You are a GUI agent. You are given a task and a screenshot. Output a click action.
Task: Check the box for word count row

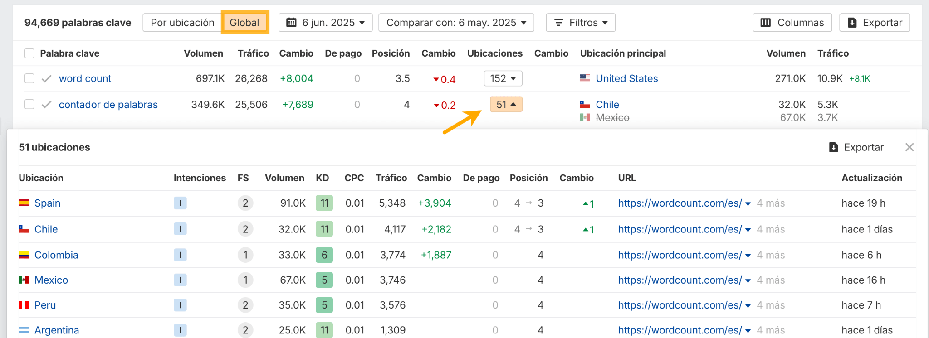[x=29, y=79]
